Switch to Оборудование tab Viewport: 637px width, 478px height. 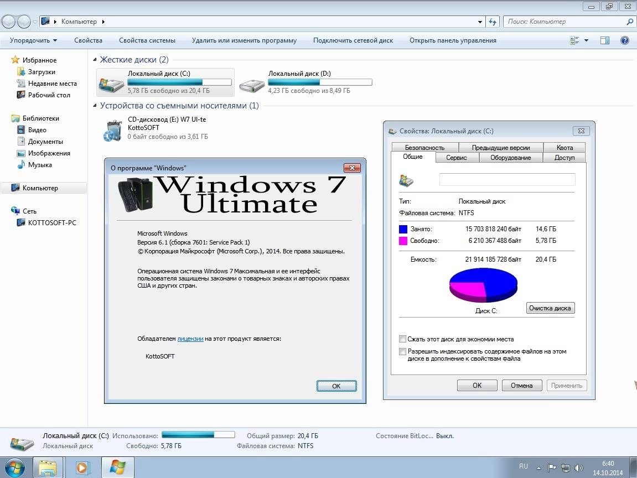pos(511,158)
